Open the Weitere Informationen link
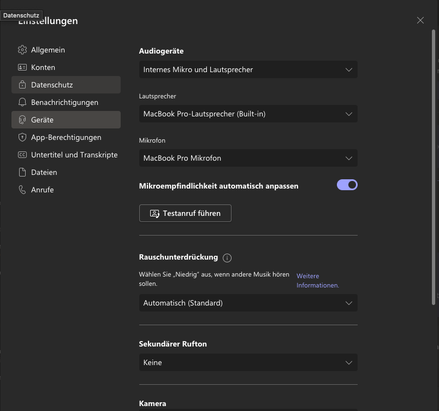Screen dimensions: 439x411 pyautogui.click(x=317, y=280)
